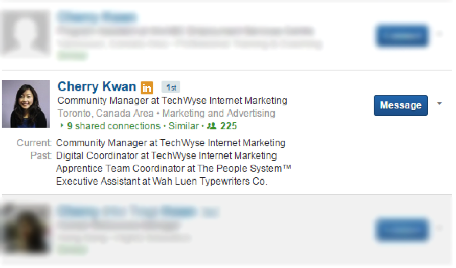Image resolution: width=456 pixels, height=268 pixels.
Task: Click the 225 connections count
Action: tap(229, 126)
